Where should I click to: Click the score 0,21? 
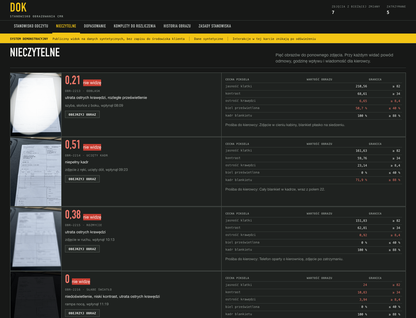73,80
